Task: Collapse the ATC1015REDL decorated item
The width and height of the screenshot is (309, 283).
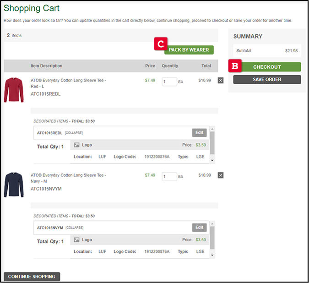Action: click(x=74, y=133)
